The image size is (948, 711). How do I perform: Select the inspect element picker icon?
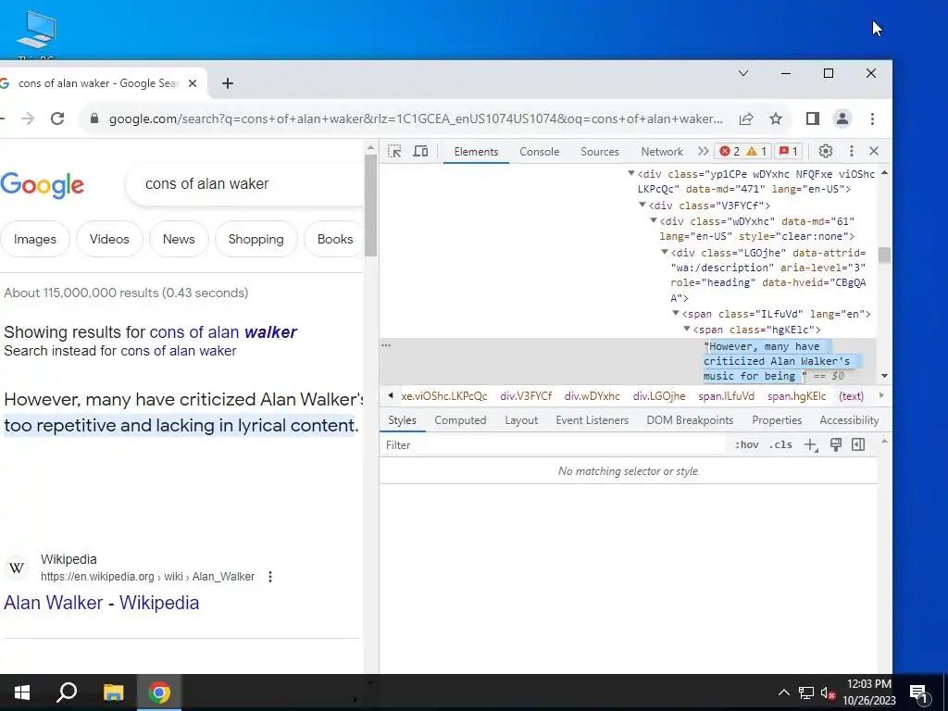[x=394, y=151]
